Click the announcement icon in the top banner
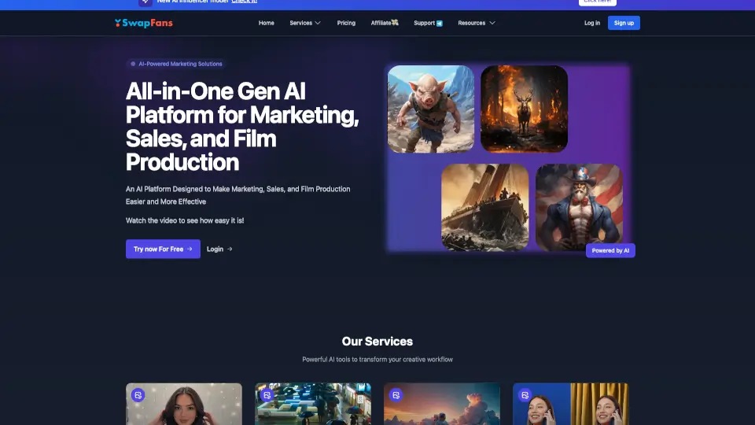This screenshot has height=425, width=755. [x=145, y=2]
